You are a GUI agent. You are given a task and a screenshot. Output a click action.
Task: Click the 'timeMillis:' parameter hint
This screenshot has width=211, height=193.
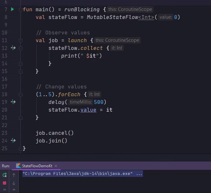pos(81,102)
